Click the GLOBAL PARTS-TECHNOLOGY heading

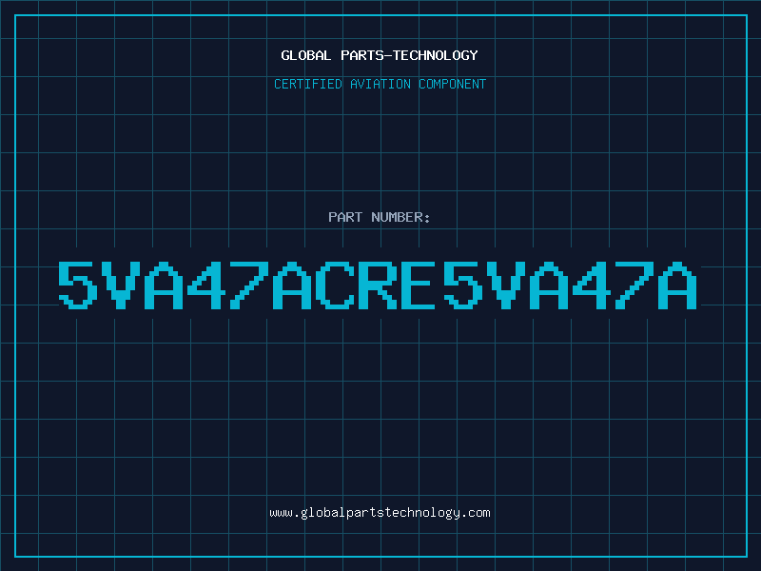pos(380,55)
